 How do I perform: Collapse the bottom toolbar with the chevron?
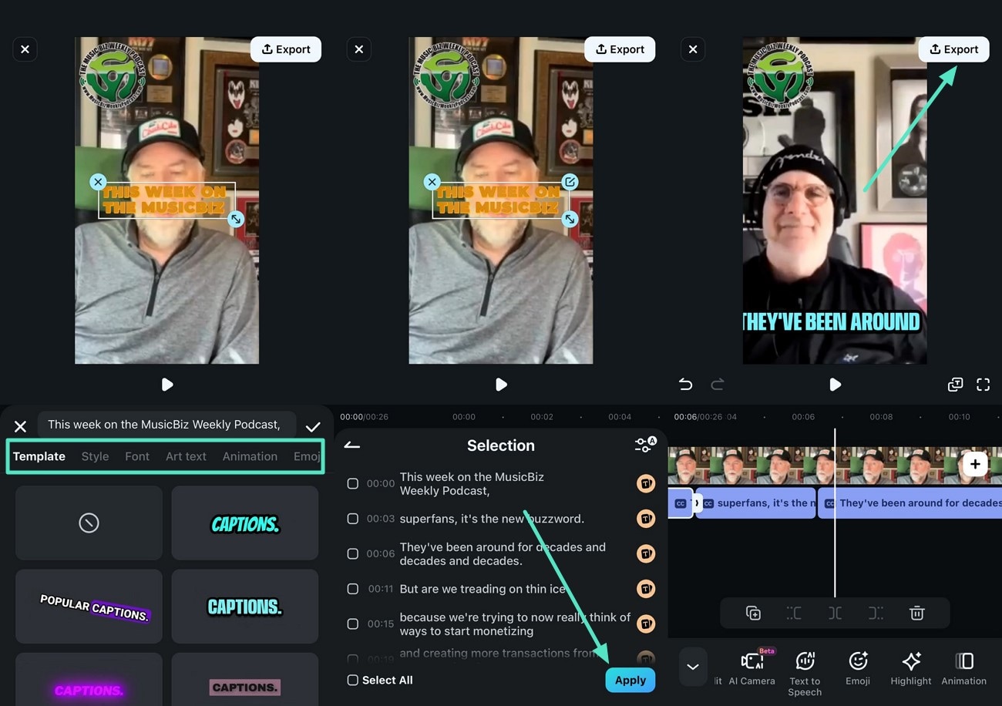pyautogui.click(x=693, y=667)
